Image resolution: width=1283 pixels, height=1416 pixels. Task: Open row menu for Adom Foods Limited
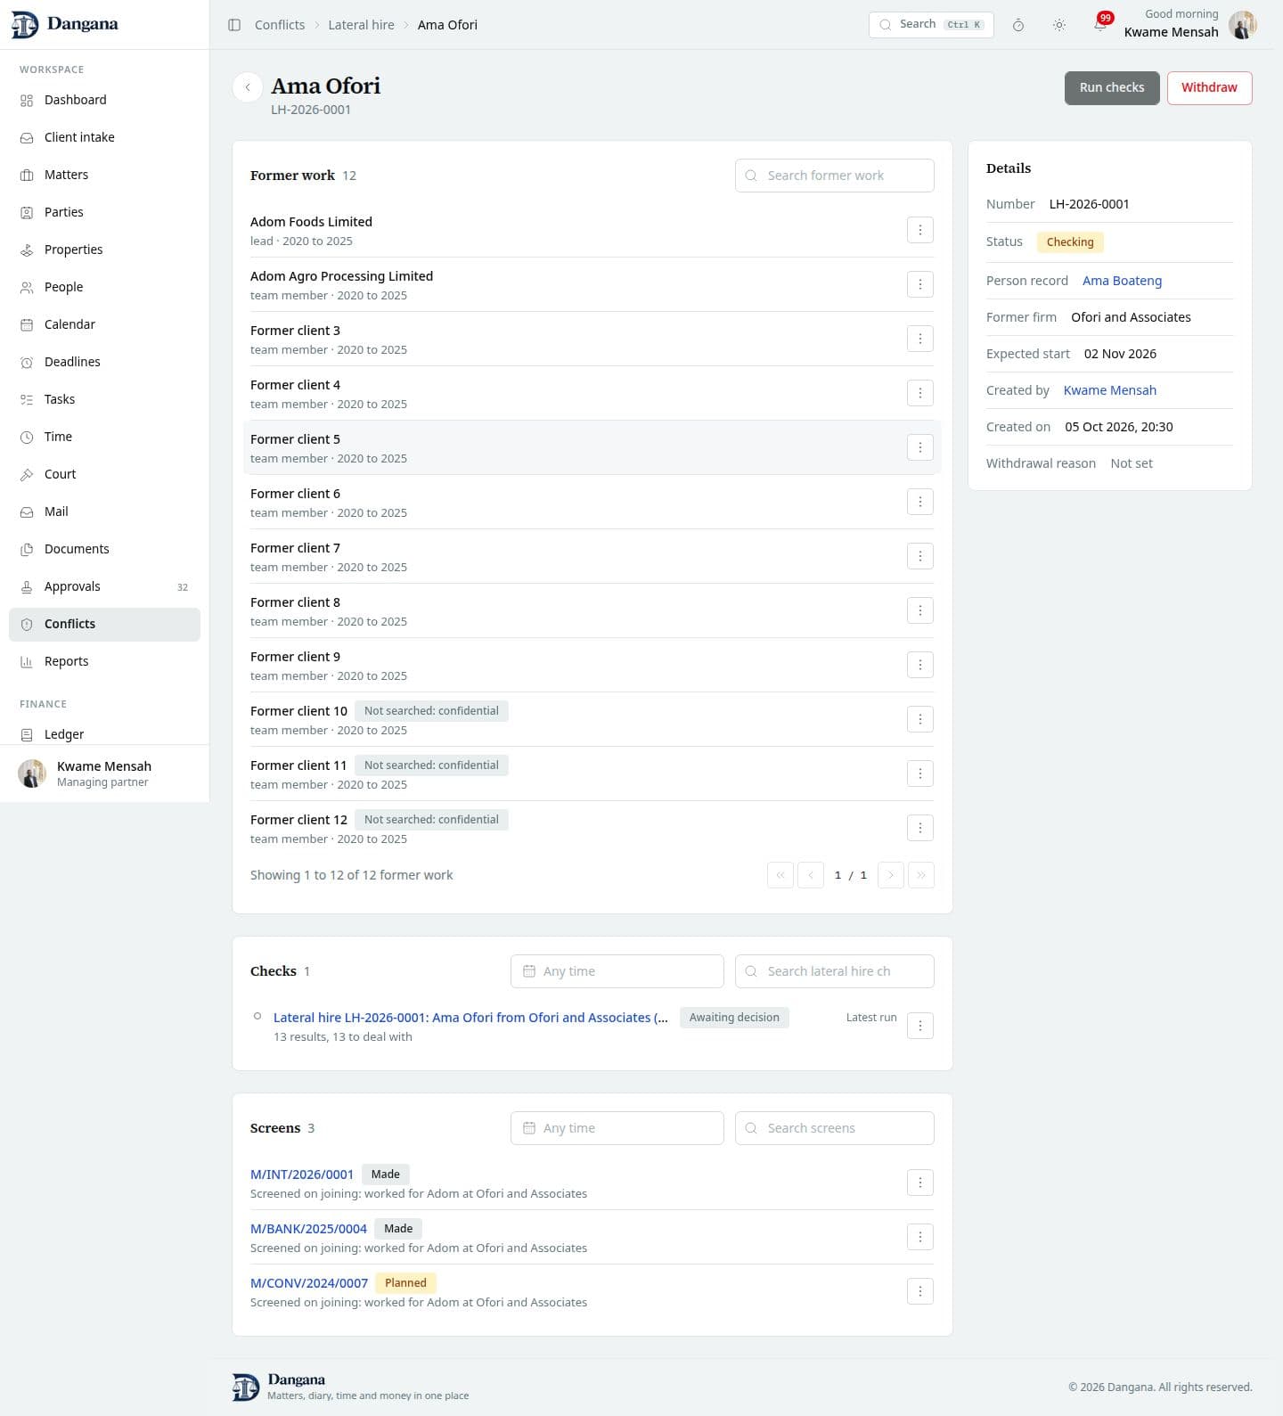point(920,230)
